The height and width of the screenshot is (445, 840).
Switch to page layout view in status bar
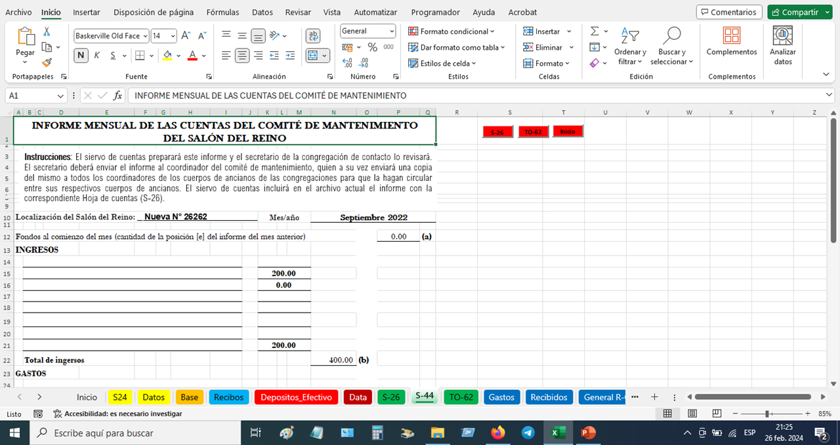692,414
